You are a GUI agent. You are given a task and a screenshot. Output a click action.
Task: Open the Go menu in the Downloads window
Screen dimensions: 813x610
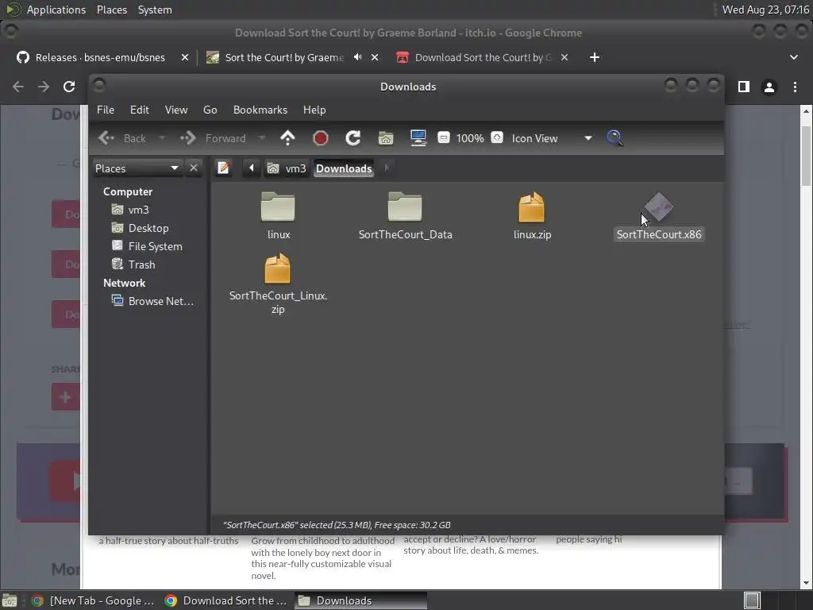[x=210, y=110]
